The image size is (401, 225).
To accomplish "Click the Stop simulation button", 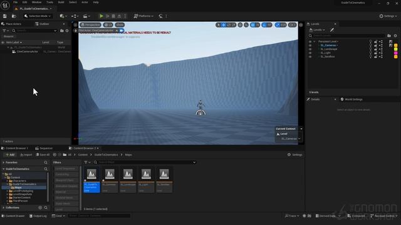I will 113,16.
